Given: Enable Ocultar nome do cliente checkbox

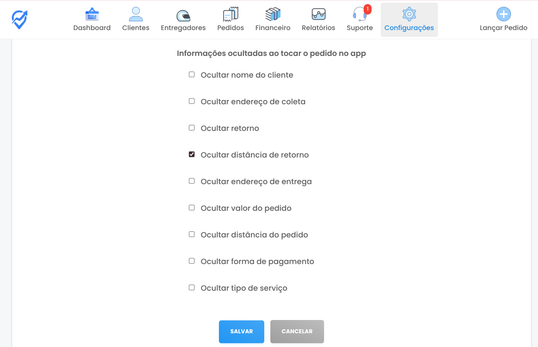Looking at the screenshot, I should point(192,75).
